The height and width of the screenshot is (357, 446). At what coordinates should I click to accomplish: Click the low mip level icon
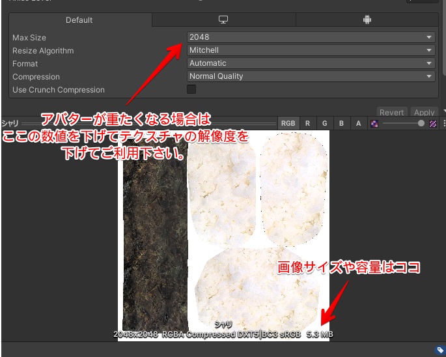(374, 124)
